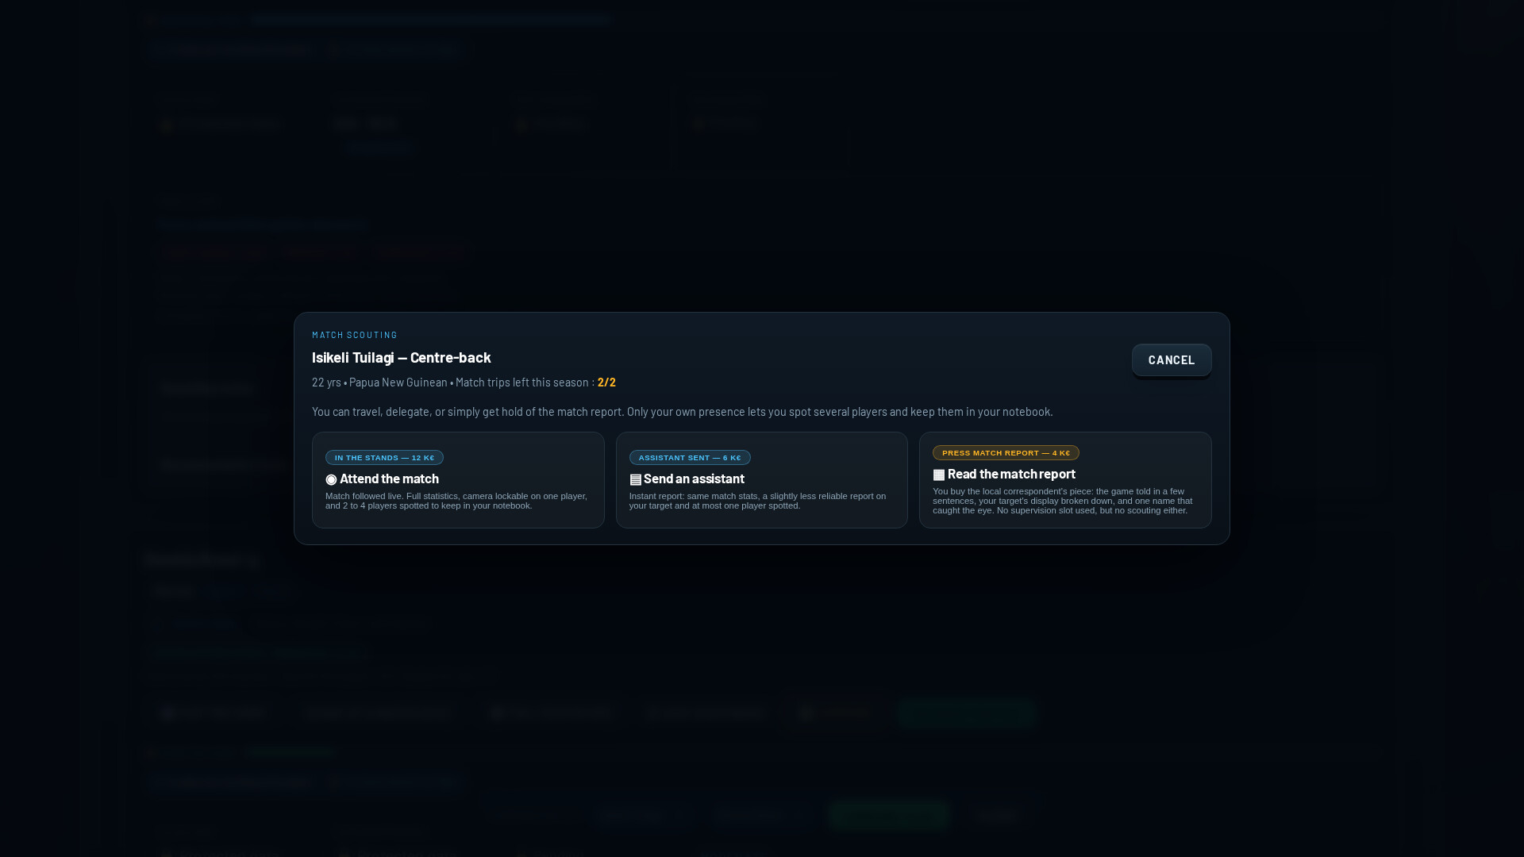Click the match trips left '2/2' value

pos(606,382)
